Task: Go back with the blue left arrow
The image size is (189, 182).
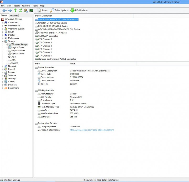Action: pos(4,10)
